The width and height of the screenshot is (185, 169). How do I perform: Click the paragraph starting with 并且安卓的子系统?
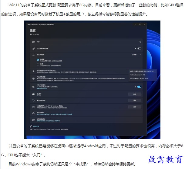pyautogui.click(x=92, y=151)
